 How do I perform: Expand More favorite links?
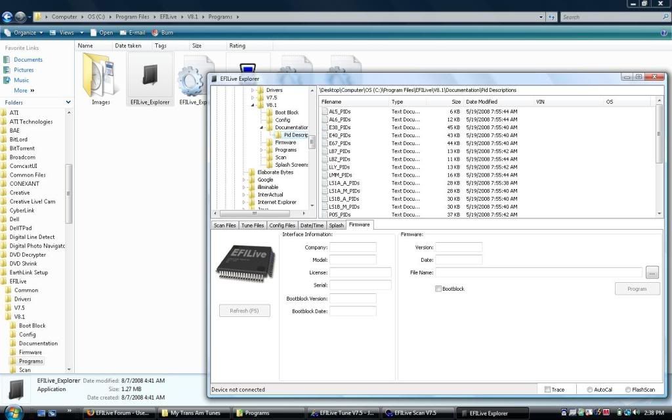pyautogui.click(x=24, y=91)
